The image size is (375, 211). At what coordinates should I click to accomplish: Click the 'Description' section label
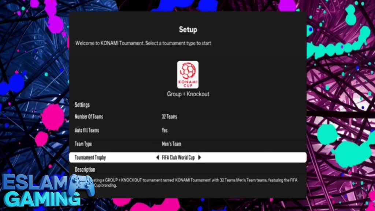click(x=85, y=170)
